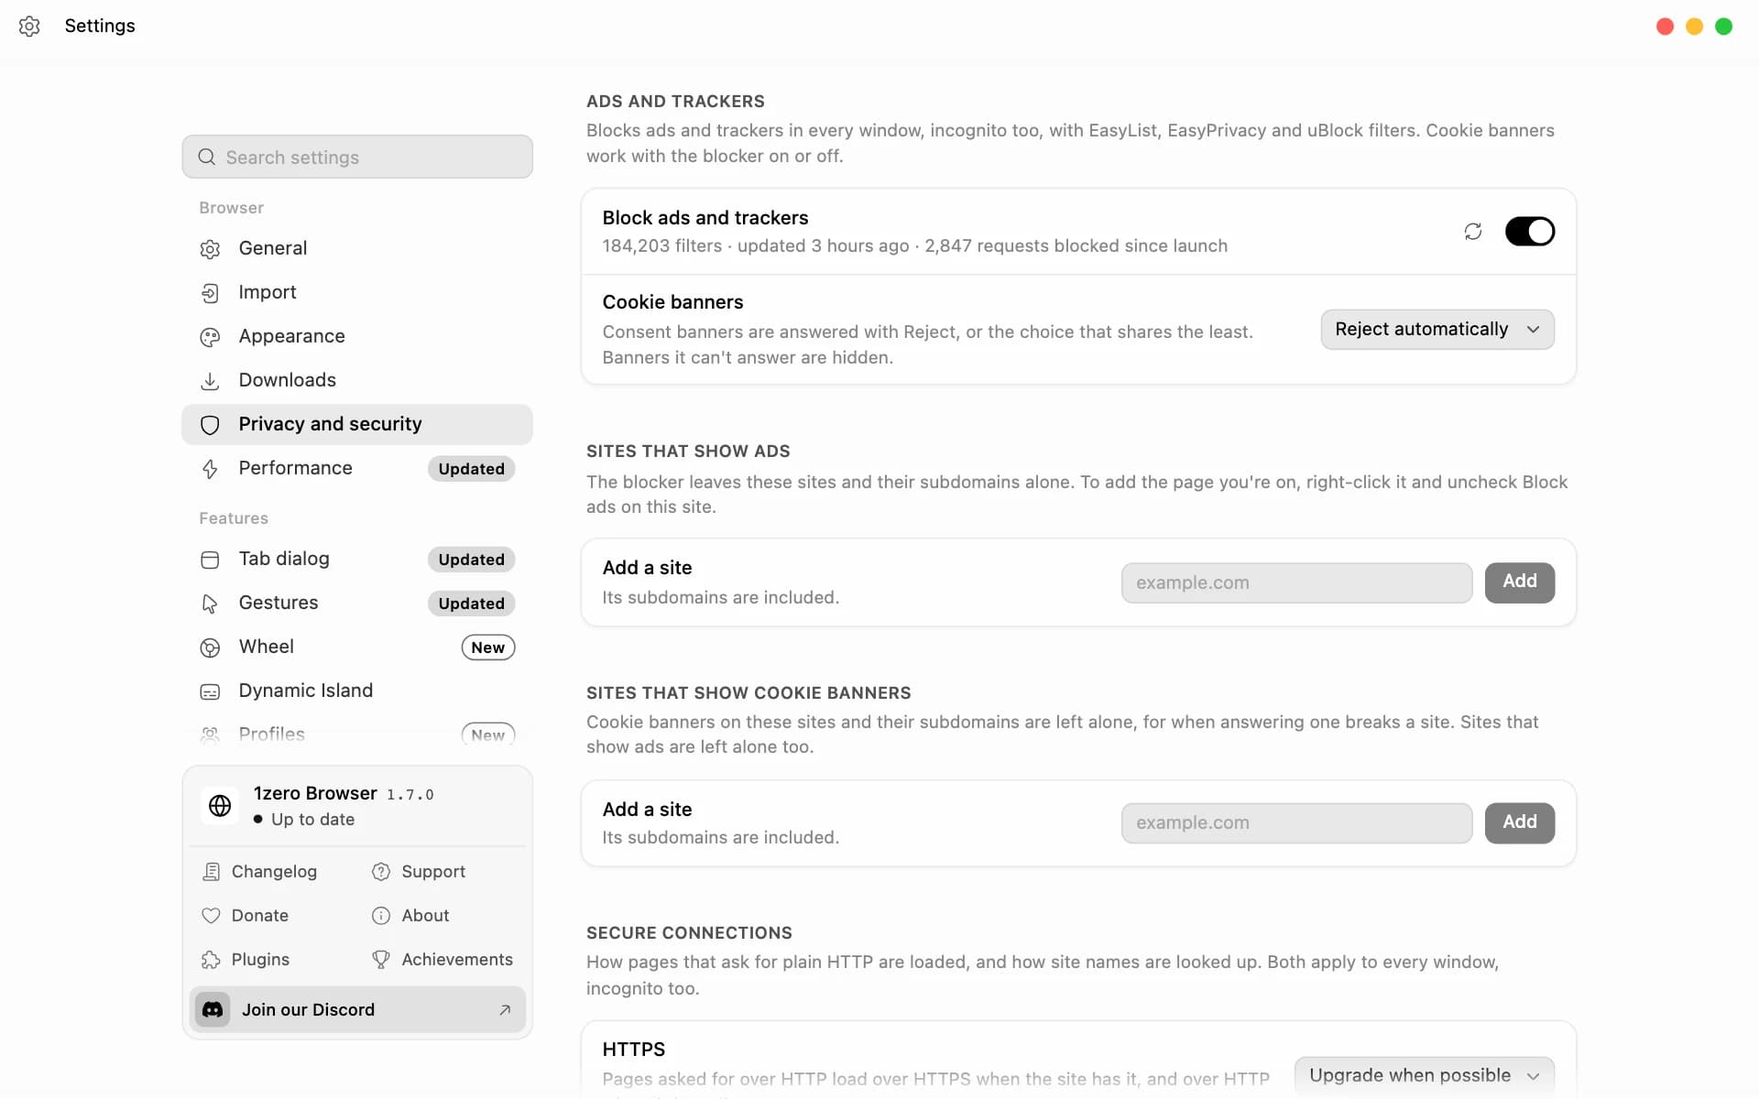Image resolution: width=1759 pixels, height=1099 pixels.
Task: Click the Gestures cursor icon
Action: point(210,604)
